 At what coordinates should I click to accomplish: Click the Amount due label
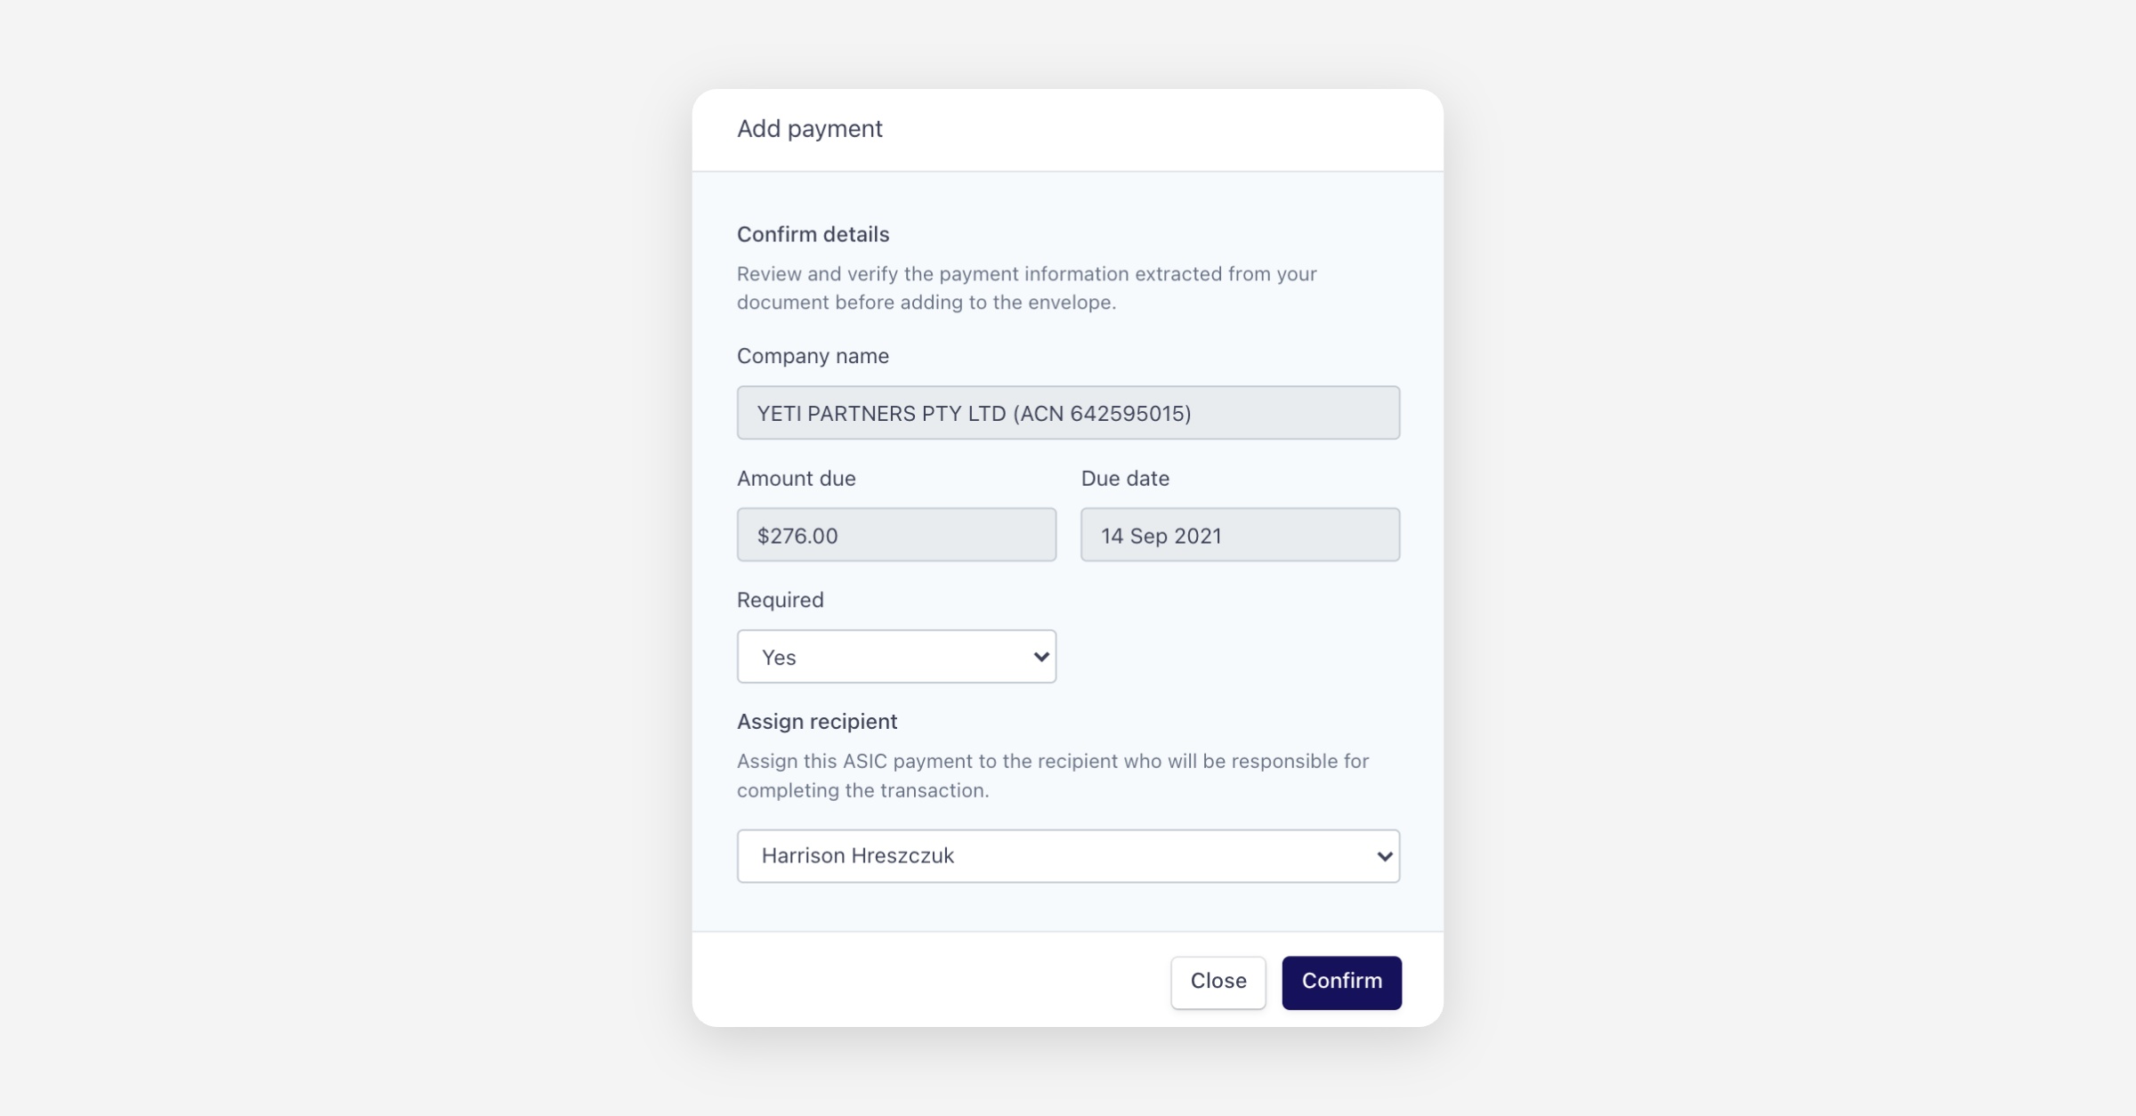796,479
